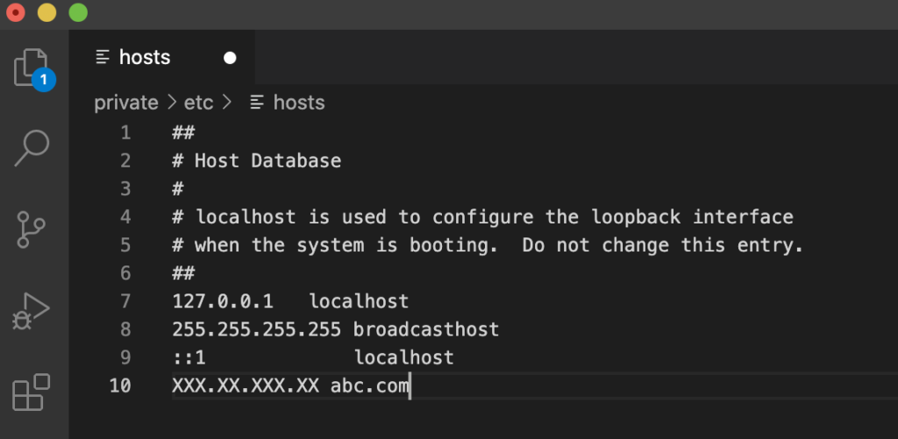Maximize the window with green button
The width and height of the screenshot is (898, 439).
78,13
